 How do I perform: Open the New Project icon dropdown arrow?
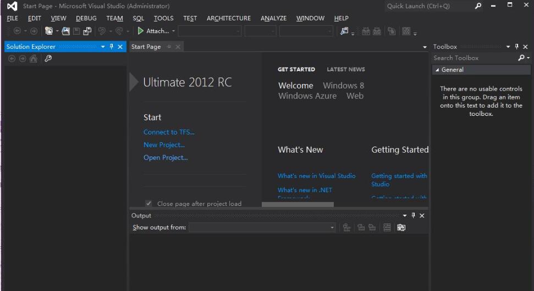(x=57, y=31)
